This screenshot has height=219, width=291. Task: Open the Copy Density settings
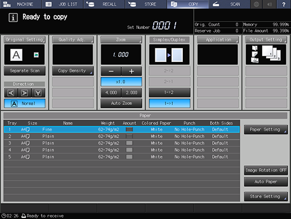(x=73, y=71)
